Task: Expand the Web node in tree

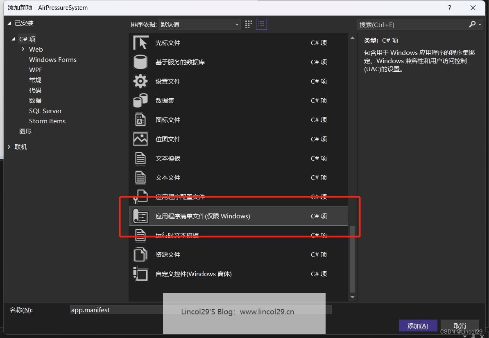Action: 23,49
